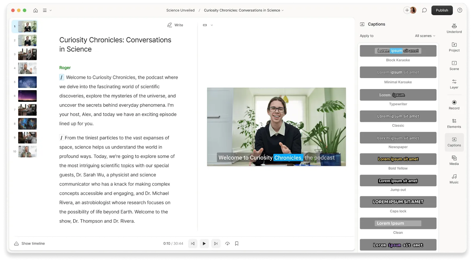Choose the Clean caption style

point(398,223)
